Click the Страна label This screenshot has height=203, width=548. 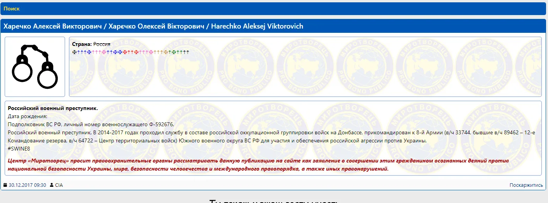pyautogui.click(x=82, y=44)
